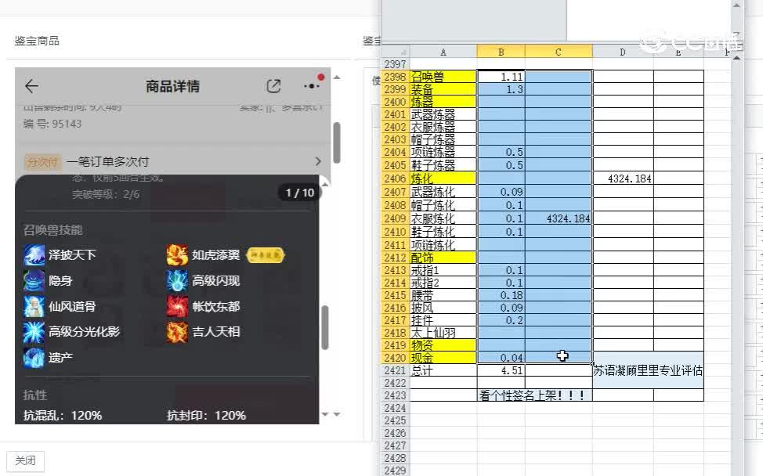Viewport: 763px width, 476px height.
Task: Click the 高级闪现 skill icon
Action: pos(177,281)
